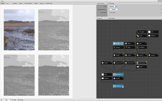162x101 pixels.
Task: Select the image8 node icon
Action: click(x=114, y=55)
